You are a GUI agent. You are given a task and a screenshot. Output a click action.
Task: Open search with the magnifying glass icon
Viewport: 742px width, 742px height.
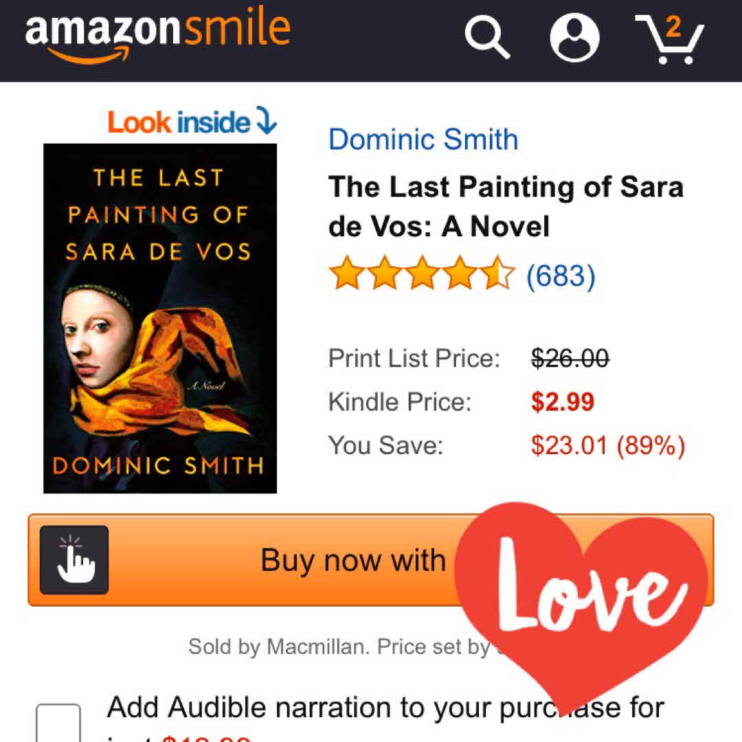tap(487, 37)
